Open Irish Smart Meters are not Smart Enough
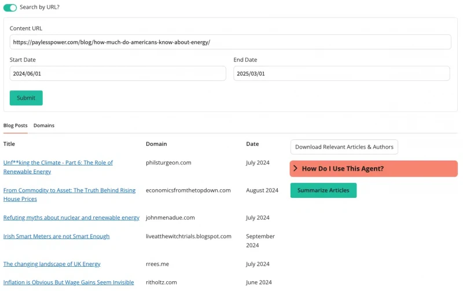Image resolution: width=463 pixels, height=291 pixels. tap(56, 237)
